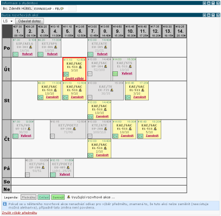Click teacher icon in Friday KET/SPS cell
The height and width of the screenshot is (216, 221).
pos(43,168)
